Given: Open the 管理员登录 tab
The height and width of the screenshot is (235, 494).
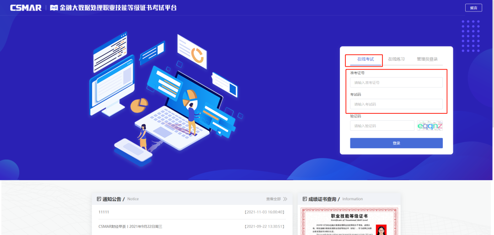Looking at the screenshot, I should (x=427, y=59).
